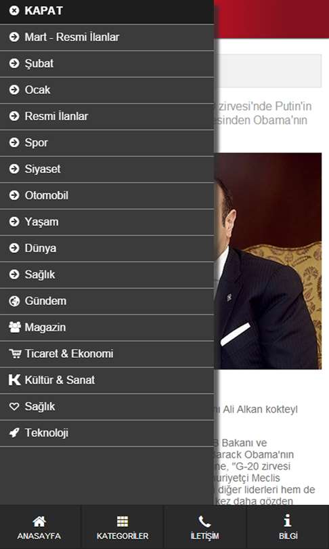Open the Otomobil category
Image resolution: width=329 pixels, height=549 pixels.
[107, 196]
